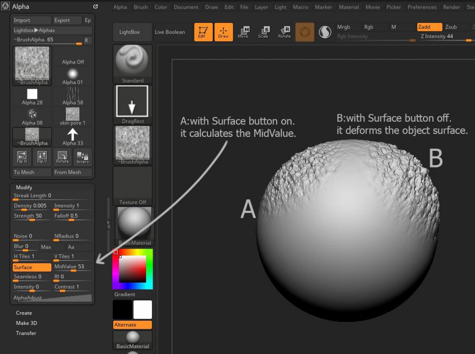Enable the Zsub button

tap(456, 27)
